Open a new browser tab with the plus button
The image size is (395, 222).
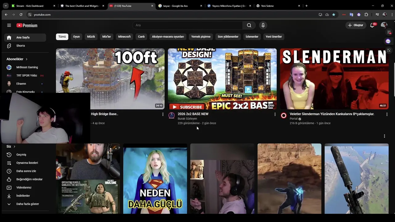[x=306, y=6]
